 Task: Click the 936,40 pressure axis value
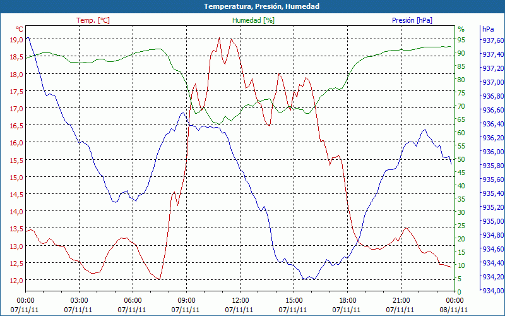492,124
